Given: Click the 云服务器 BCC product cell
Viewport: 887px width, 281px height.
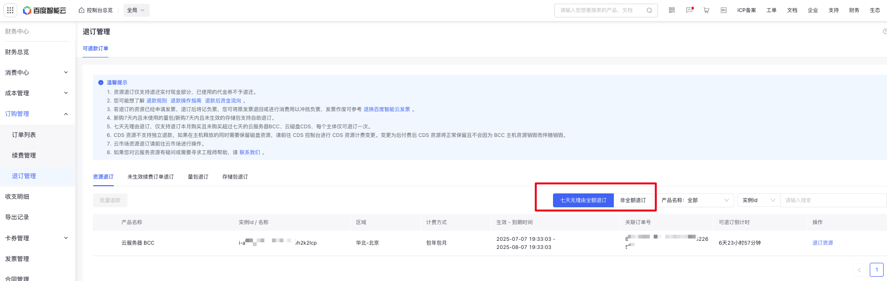Looking at the screenshot, I should coord(138,243).
